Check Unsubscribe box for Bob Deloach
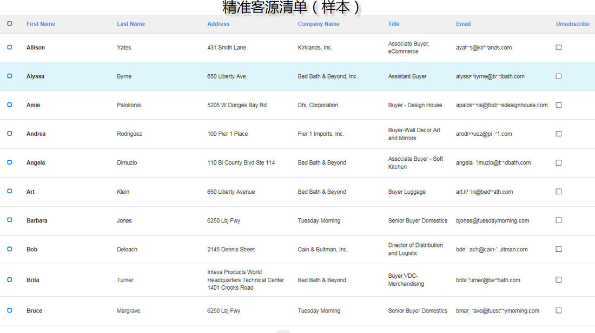This screenshot has height=333, width=595. click(559, 250)
